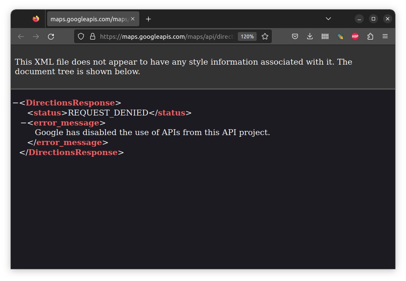The image size is (406, 281).
Task: Open the Extensions puzzle icon
Action: (370, 37)
